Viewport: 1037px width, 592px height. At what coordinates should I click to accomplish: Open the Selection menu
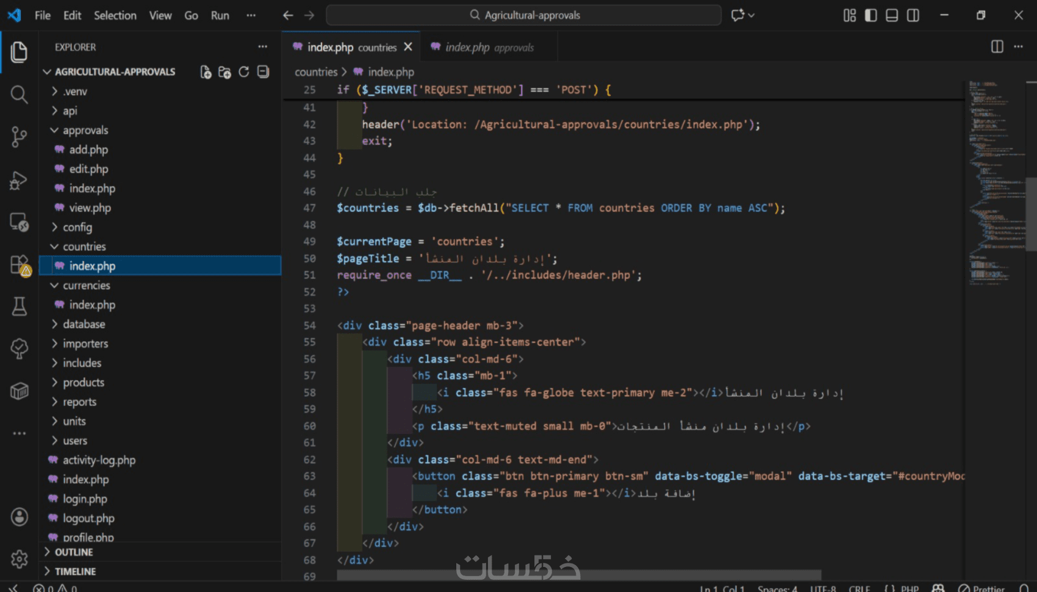115,15
